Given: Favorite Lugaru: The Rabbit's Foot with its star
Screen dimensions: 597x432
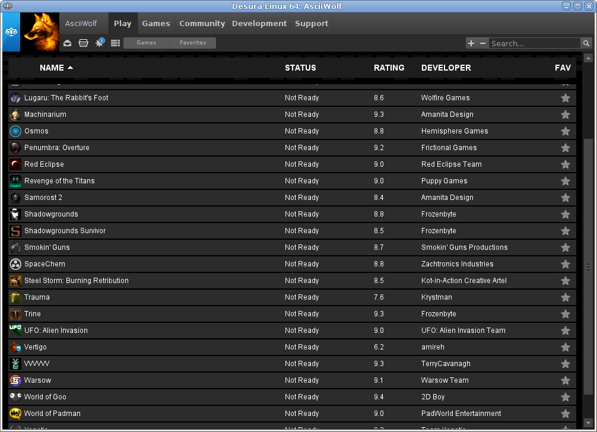Looking at the screenshot, I should [566, 98].
